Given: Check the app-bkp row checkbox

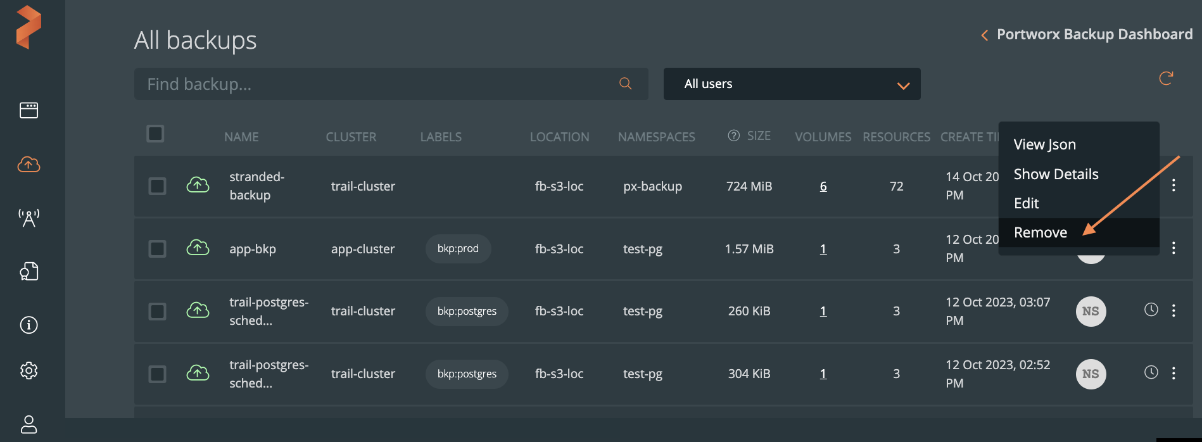Looking at the screenshot, I should [157, 249].
